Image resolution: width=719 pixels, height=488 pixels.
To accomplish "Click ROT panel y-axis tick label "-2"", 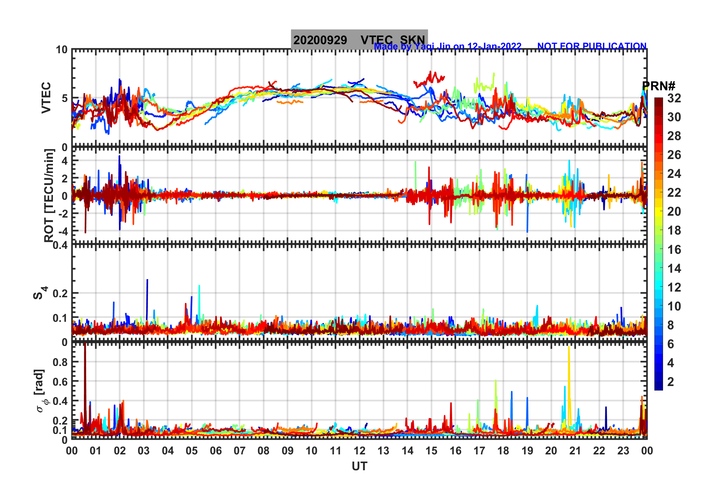I will tap(63, 213).
